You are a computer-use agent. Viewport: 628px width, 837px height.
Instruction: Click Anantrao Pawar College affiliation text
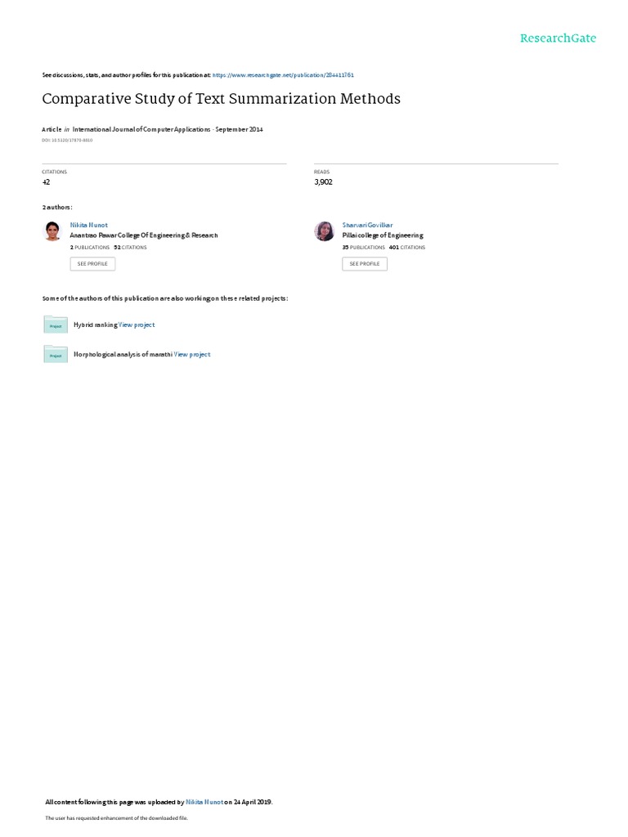(144, 235)
